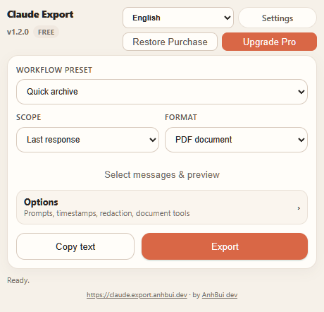The height and width of the screenshot is (312, 324).
Task: Expand the Options section
Action: (x=162, y=208)
